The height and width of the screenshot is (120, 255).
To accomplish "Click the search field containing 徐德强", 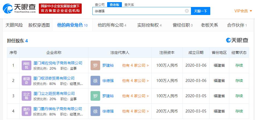I will click(138, 11).
